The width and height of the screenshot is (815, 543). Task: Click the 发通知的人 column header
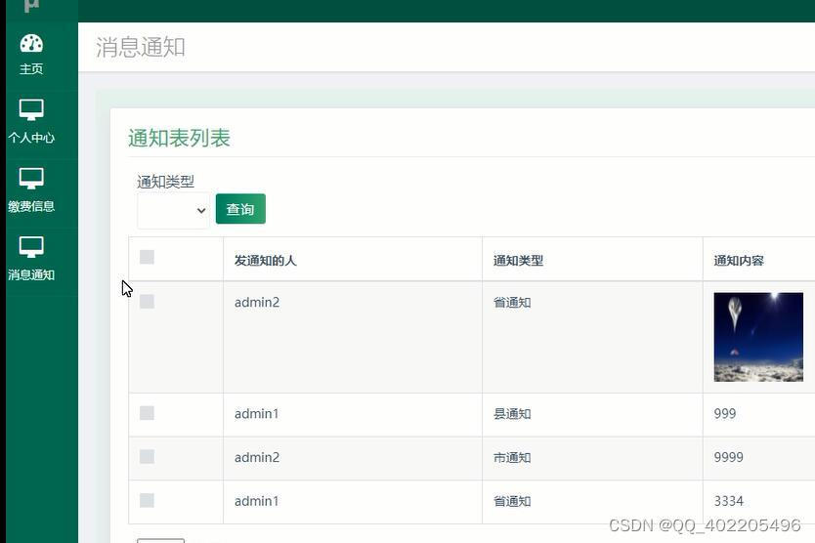pyautogui.click(x=265, y=261)
